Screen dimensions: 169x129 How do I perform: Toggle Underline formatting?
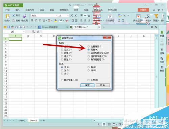[x=40, y=20]
